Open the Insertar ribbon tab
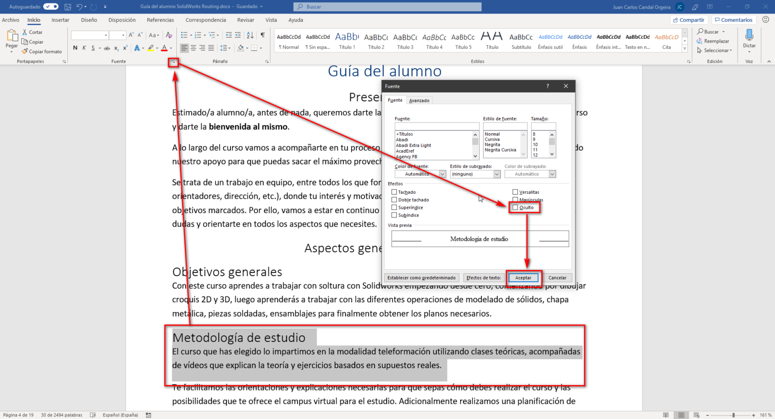The height and width of the screenshot is (419, 775). [61, 20]
